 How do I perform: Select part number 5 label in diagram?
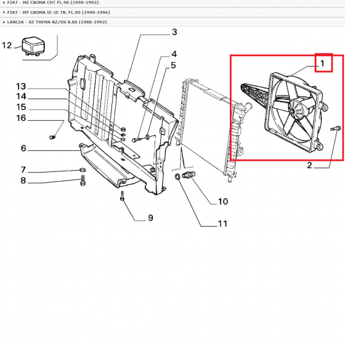(x=173, y=65)
